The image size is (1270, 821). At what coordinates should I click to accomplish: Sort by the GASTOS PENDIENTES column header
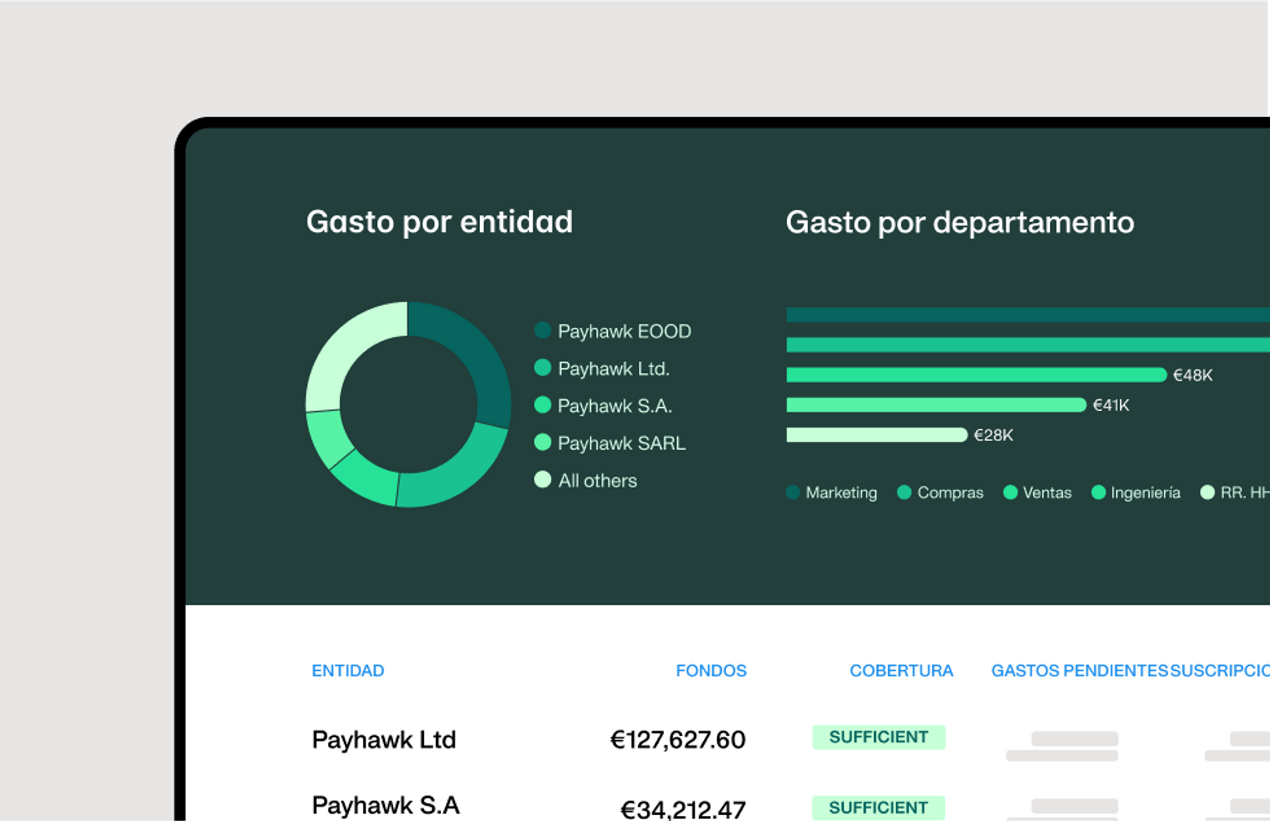1079,670
